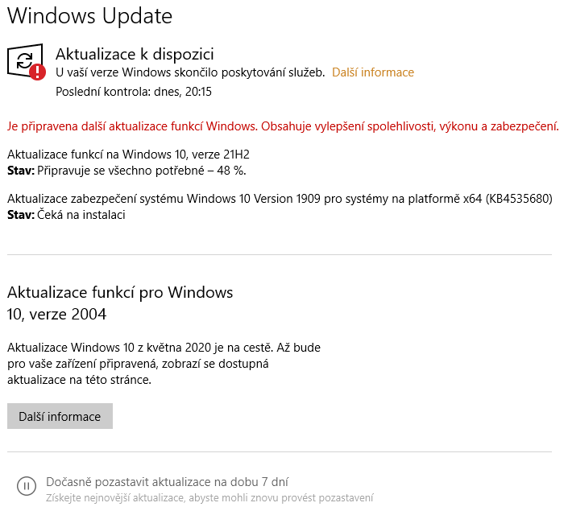Screen dimensions: 568x511
Task: Select "Dočasně pozastavit aktualizace na dobu 7 dní"
Action: pos(167,482)
